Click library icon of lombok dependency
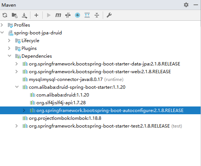 click(25, 118)
